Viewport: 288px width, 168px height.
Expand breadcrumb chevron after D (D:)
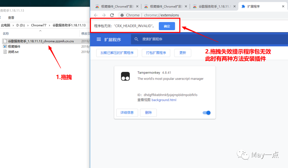click(28, 25)
